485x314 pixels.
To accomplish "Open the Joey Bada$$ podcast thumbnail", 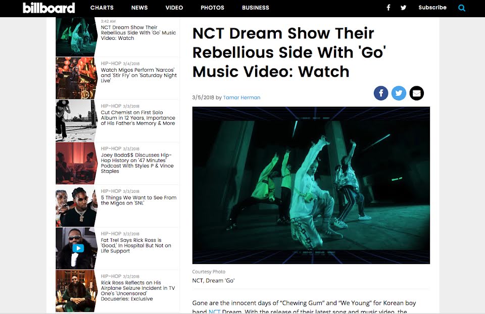I will click(x=76, y=163).
